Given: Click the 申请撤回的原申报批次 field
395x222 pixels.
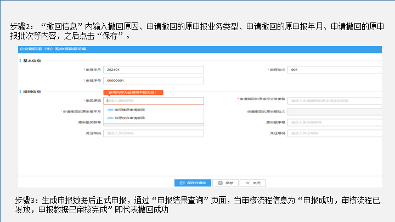Looking at the screenshot, I should (x=335, y=111).
